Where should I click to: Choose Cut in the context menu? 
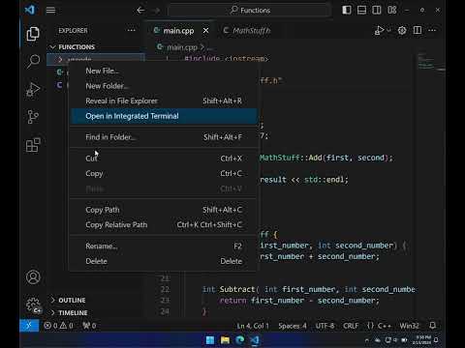click(164, 159)
